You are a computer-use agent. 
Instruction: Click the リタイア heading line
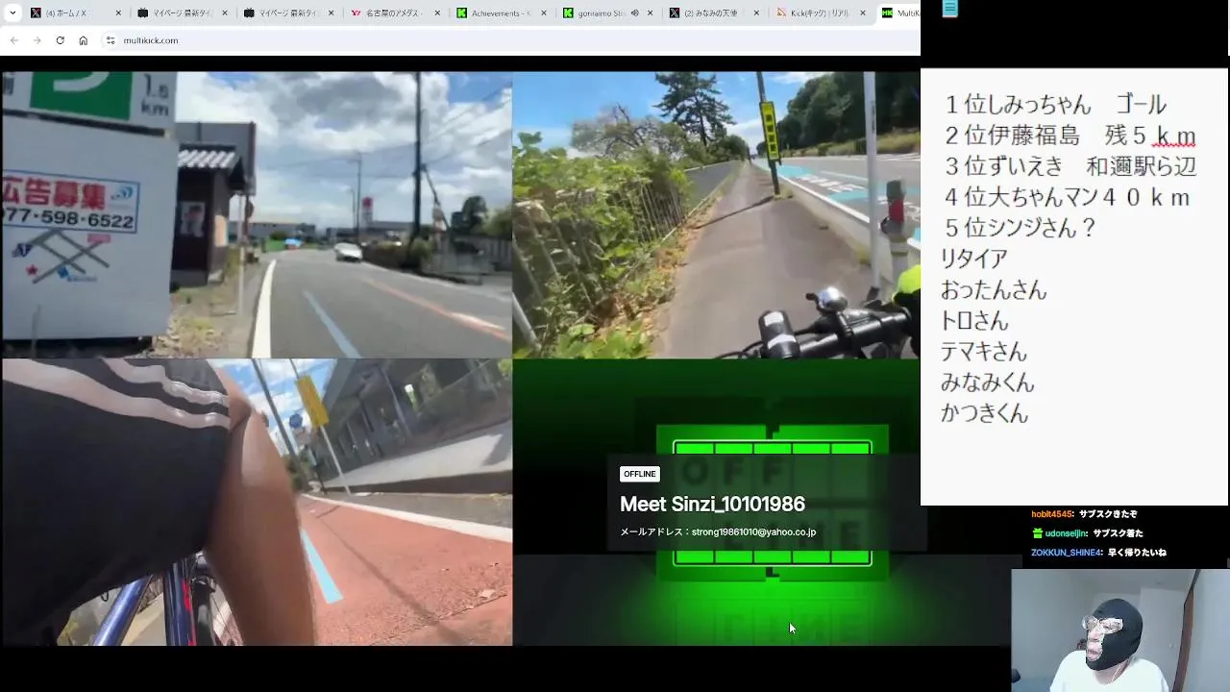coord(973,259)
